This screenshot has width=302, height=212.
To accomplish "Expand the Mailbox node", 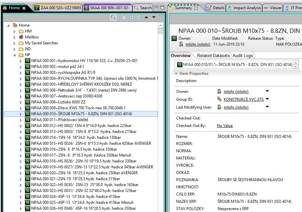I will click(x=15, y=37).
